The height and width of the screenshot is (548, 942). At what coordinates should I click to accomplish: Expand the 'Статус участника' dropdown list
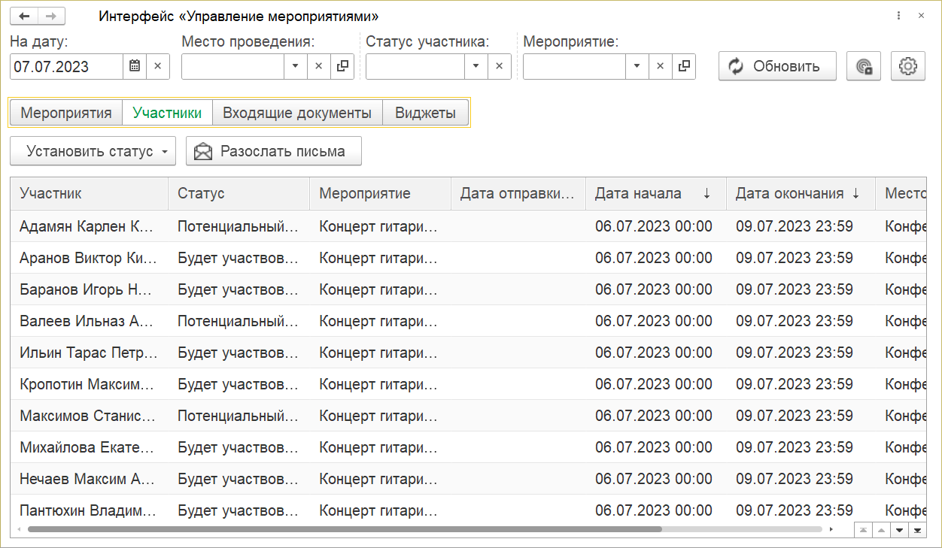point(476,66)
